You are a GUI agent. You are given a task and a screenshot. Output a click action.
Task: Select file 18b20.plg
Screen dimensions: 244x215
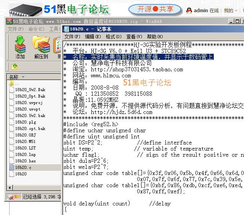[23, 122]
